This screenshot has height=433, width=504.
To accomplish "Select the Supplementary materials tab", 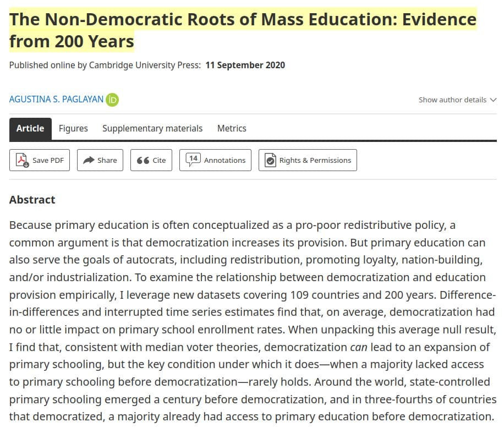I will pyautogui.click(x=152, y=128).
